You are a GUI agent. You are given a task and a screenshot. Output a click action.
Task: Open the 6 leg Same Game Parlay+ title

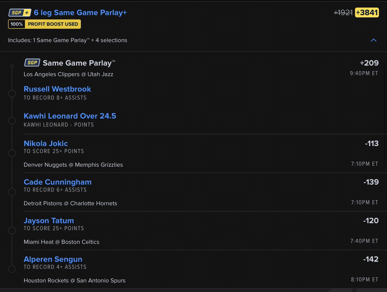pos(81,13)
